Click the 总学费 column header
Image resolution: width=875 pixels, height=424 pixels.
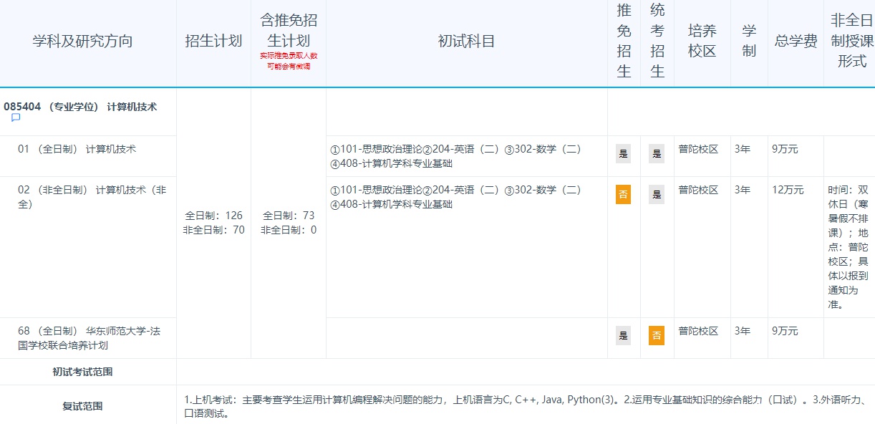[796, 41]
